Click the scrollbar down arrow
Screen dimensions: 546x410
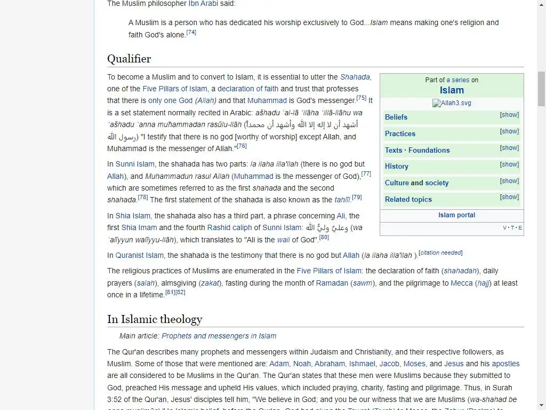(542, 406)
